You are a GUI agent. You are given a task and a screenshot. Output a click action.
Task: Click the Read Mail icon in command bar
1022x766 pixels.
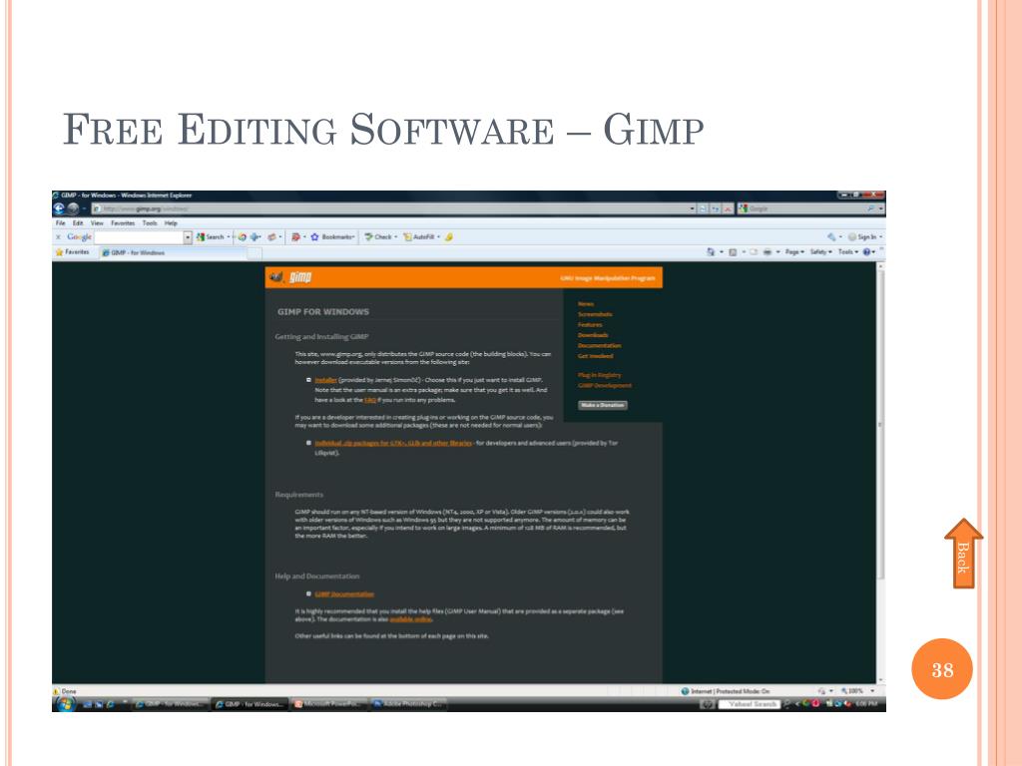pyautogui.click(x=754, y=252)
